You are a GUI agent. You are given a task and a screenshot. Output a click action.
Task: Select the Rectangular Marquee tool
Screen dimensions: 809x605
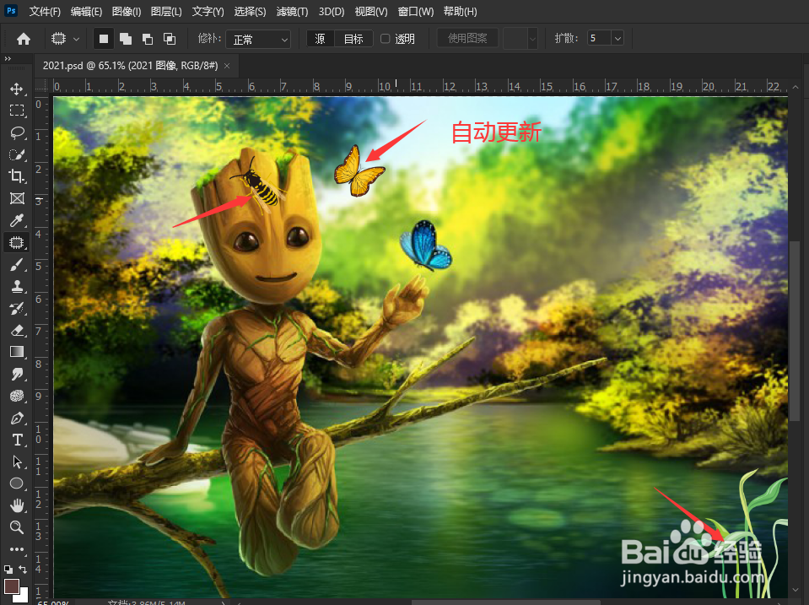tap(17, 111)
